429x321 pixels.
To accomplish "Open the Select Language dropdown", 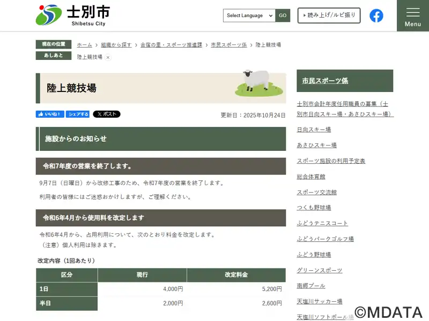I will (249, 16).
